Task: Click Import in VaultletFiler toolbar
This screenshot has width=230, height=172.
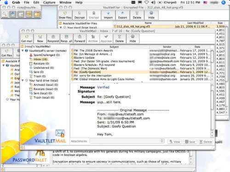Action: 108,15
